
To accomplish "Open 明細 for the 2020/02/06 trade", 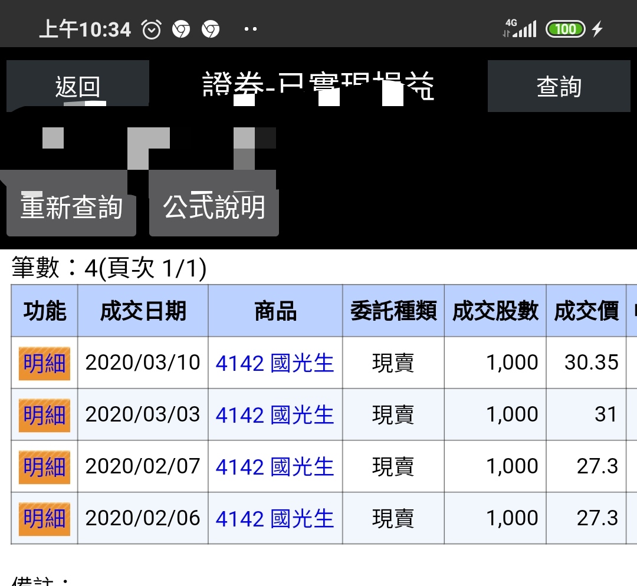I will coord(44,519).
